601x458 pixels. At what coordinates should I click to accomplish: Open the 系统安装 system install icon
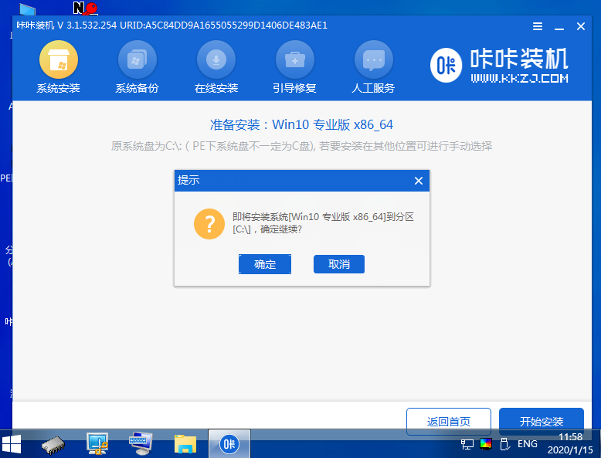click(59, 59)
